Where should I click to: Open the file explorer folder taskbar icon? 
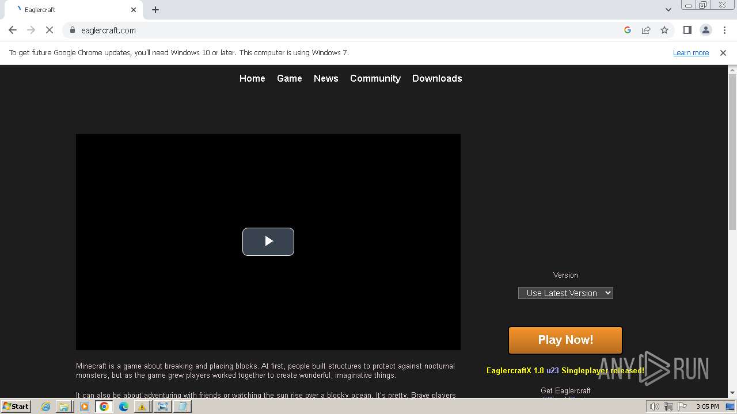tap(64, 407)
